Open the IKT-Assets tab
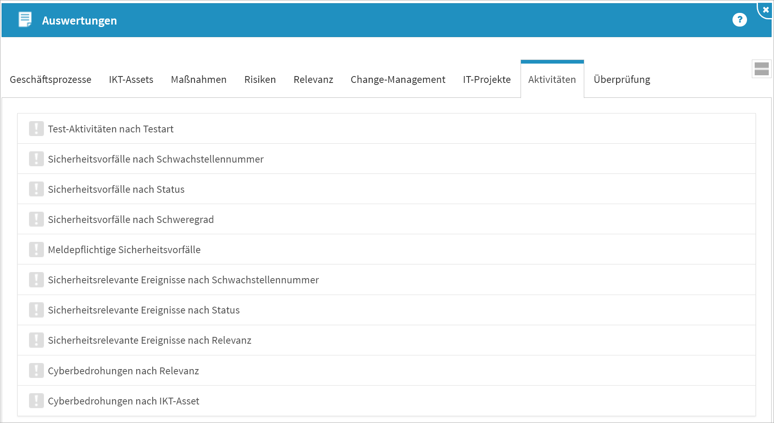Viewport: 774px width, 423px height. coord(131,80)
